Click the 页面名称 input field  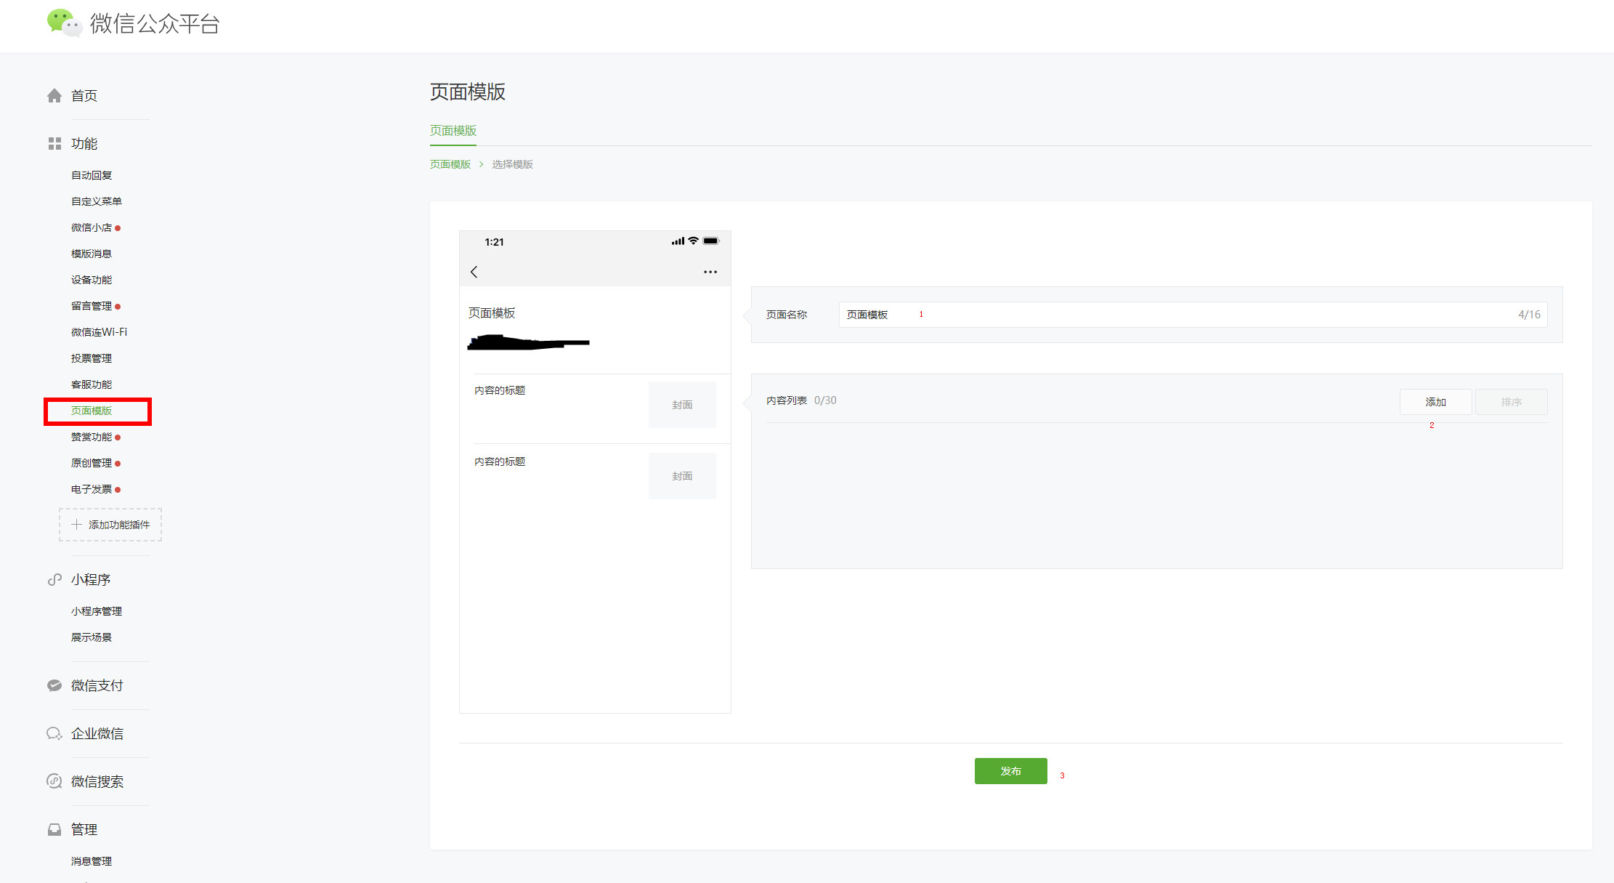[1191, 315]
